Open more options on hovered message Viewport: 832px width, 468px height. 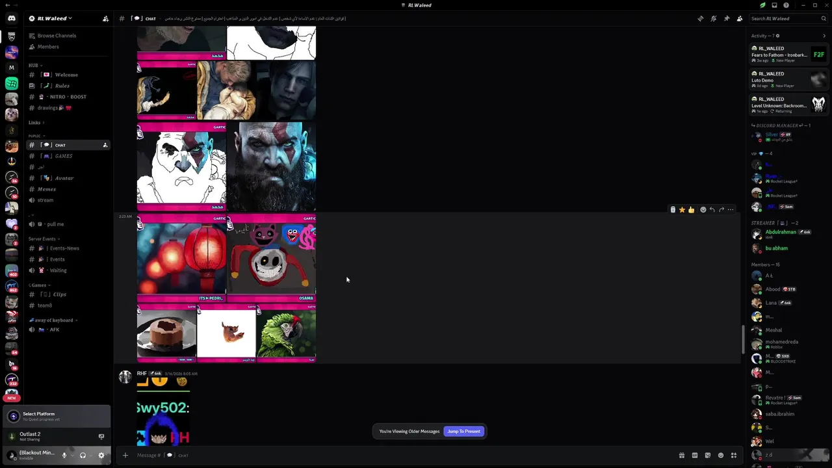pos(731,210)
